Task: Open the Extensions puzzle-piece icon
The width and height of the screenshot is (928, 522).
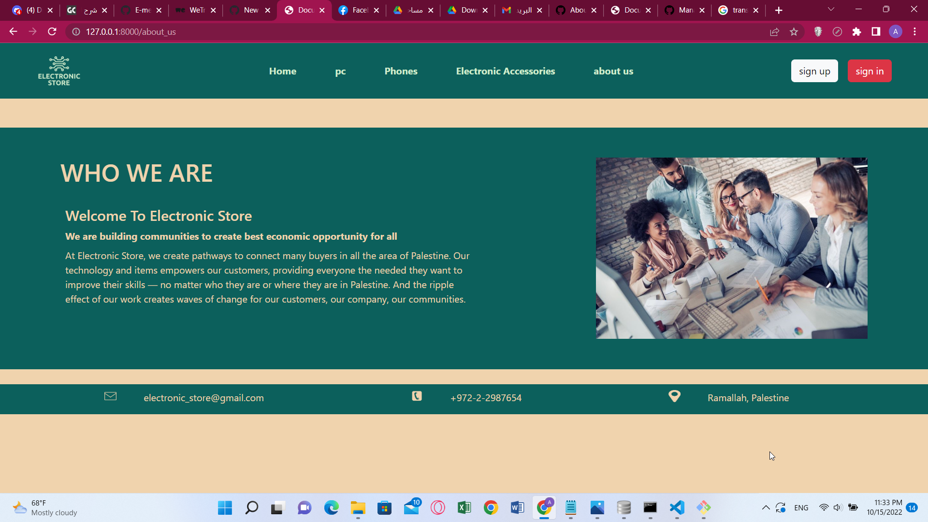Action: coord(857,31)
